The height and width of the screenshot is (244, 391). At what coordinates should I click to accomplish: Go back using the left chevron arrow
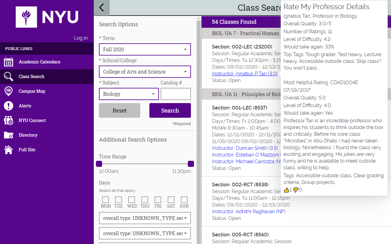tap(102, 8)
